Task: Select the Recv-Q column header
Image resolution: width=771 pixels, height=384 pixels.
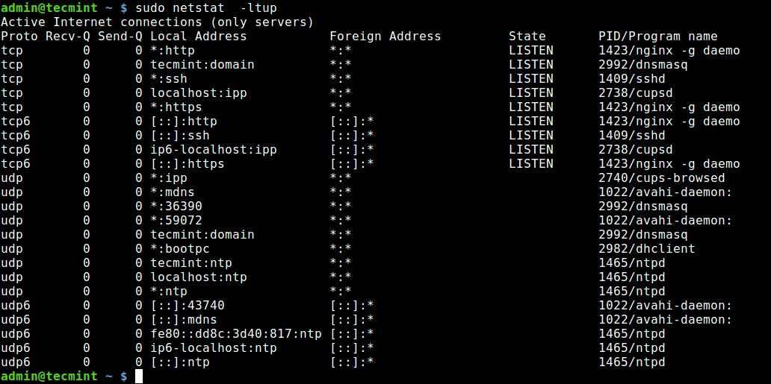Action: coord(68,37)
